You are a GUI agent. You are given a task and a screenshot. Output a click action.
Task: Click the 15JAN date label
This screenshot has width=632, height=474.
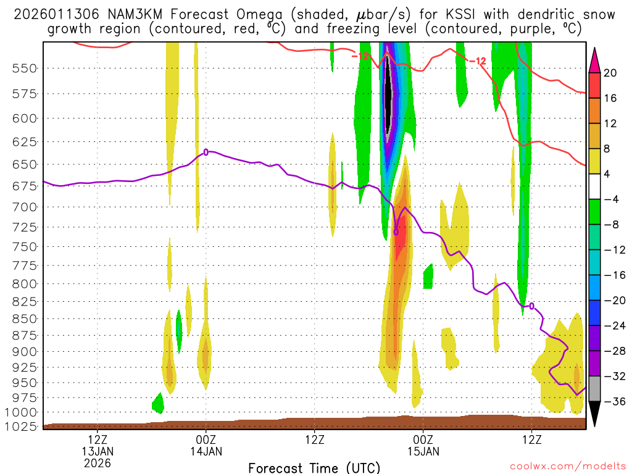coord(423,451)
